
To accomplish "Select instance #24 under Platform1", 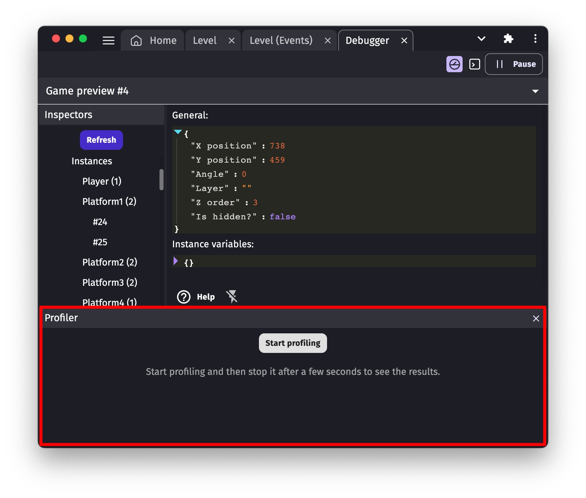I will coord(100,222).
